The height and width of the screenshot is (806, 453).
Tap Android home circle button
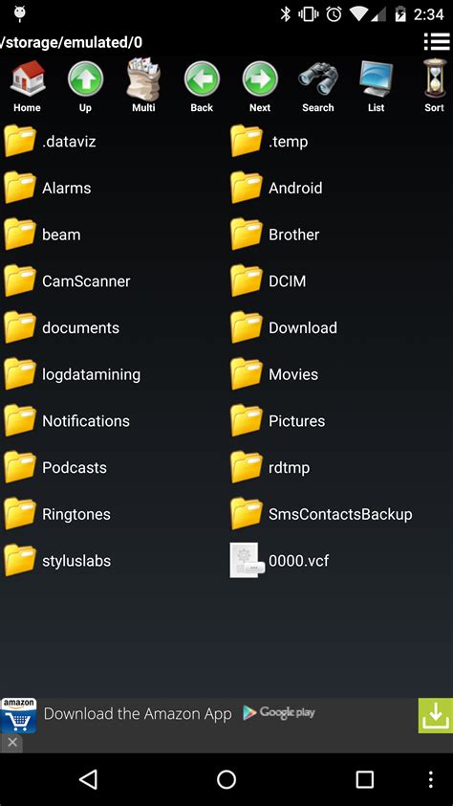[x=226, y=780]
